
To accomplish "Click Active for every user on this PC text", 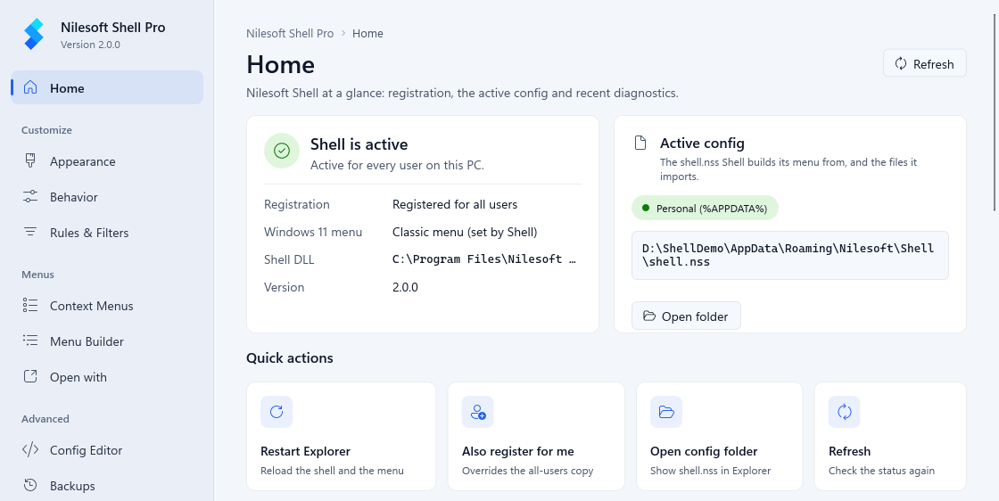I will tap(397, 165).
